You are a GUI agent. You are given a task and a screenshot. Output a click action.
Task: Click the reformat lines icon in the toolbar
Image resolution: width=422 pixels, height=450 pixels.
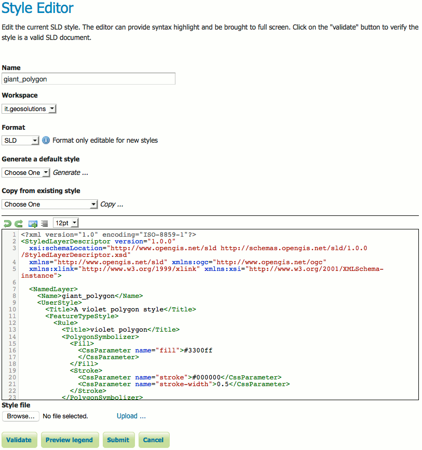44,223
